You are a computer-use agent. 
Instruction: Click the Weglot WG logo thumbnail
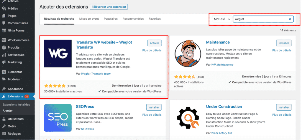coord(58,54)
